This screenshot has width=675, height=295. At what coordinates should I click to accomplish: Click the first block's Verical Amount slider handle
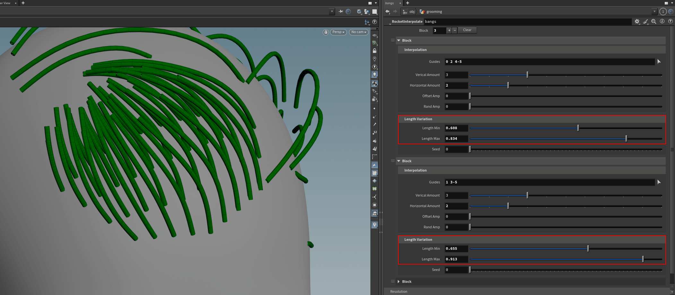(x=527, y=75)
